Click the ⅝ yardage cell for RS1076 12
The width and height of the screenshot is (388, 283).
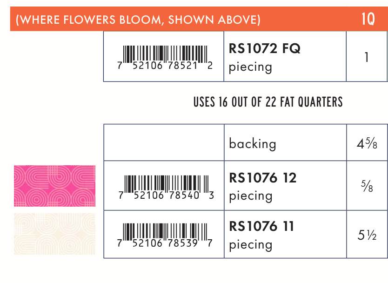click(x=367, y=186)
